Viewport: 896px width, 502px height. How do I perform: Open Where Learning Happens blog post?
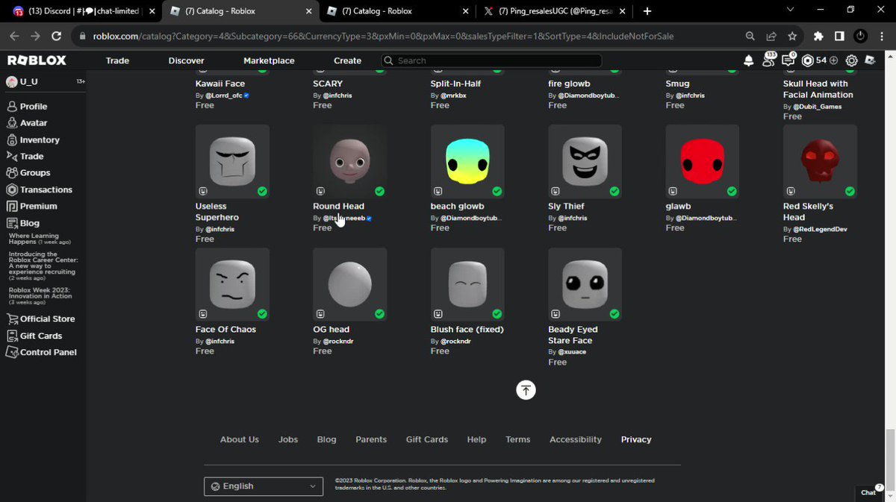(x=39, y=239)
